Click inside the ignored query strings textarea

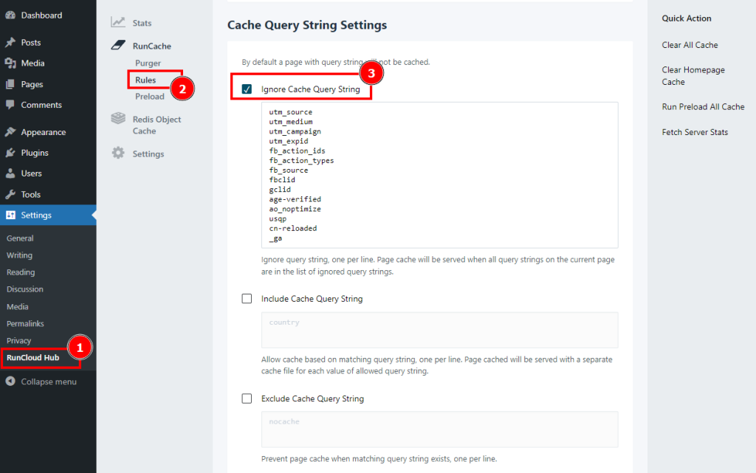pos(439,174)
